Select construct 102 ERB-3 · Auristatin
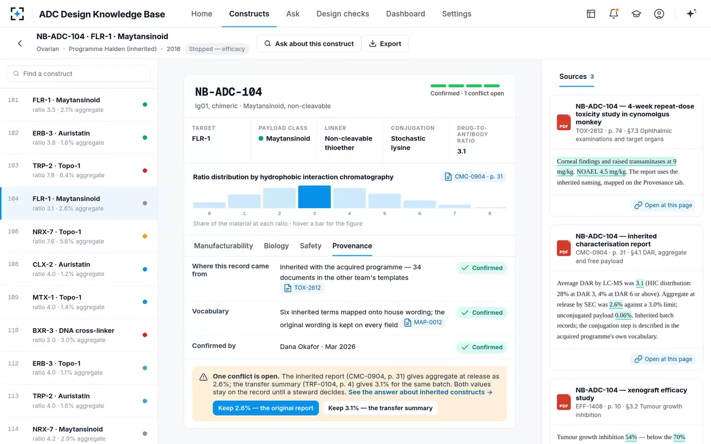 [x=79, y=138]
